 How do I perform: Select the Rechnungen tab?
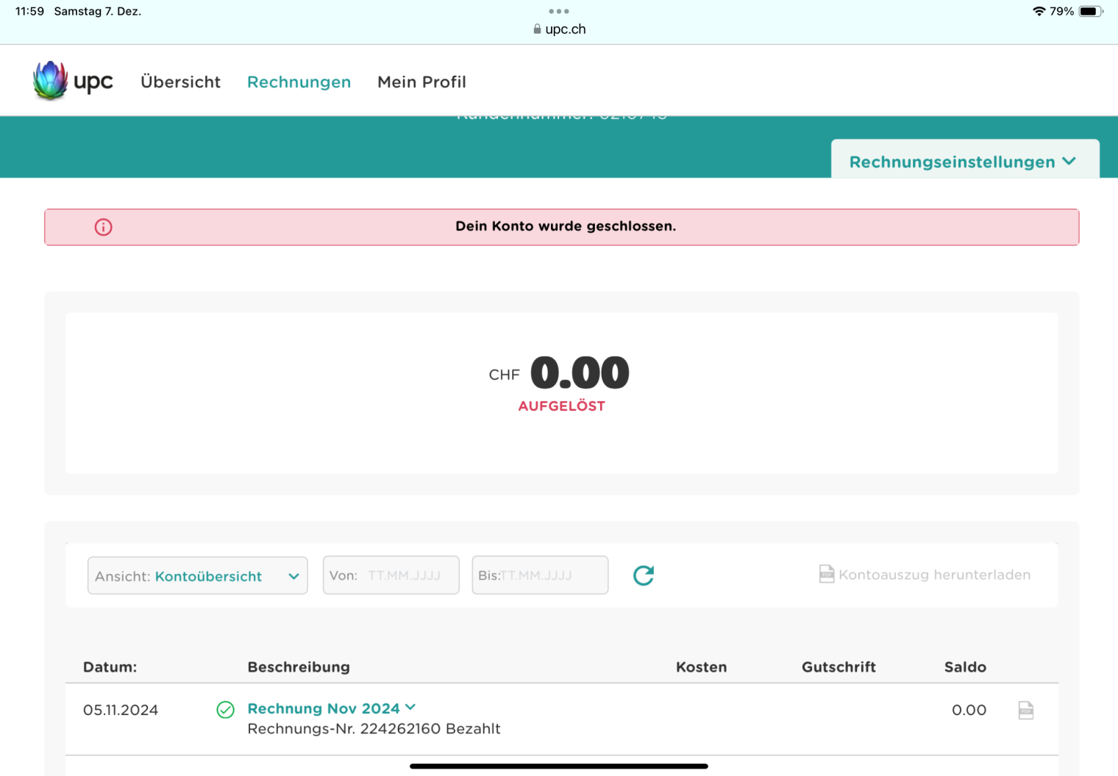tap(299, 82)
